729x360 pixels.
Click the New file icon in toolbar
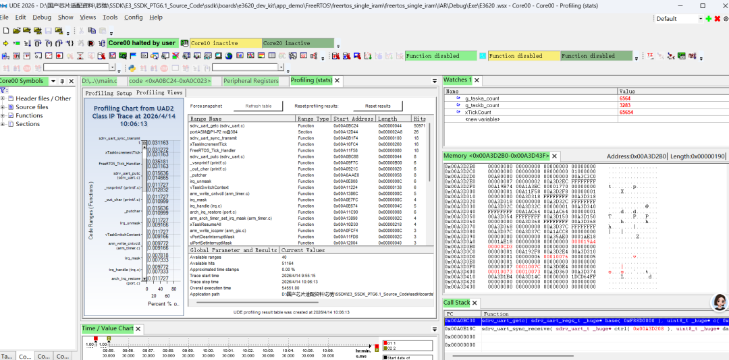click(5, 30)
